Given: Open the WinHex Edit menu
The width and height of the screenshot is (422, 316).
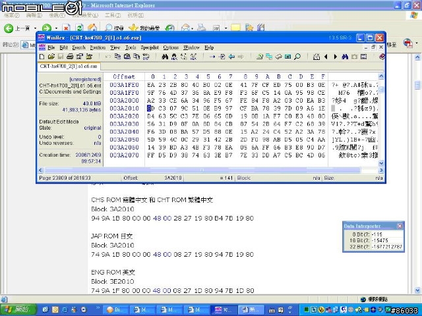Looking at the screenshot, I should [x=63, y=47].
